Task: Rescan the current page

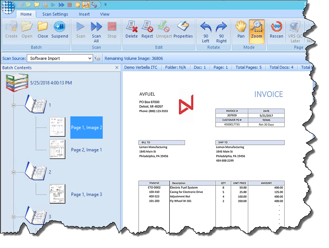Action: (x=276, y=30)
